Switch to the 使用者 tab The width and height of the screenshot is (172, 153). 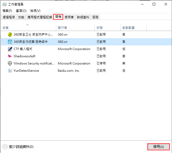[69, 17]
